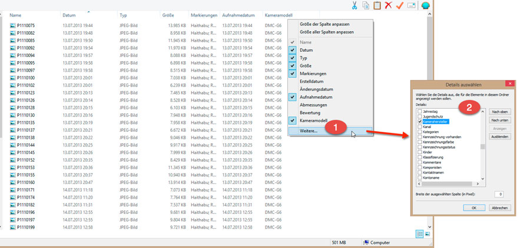530x248 pixels.
Task: Click the column width pixel input field
Action: [x=498, y=194]
